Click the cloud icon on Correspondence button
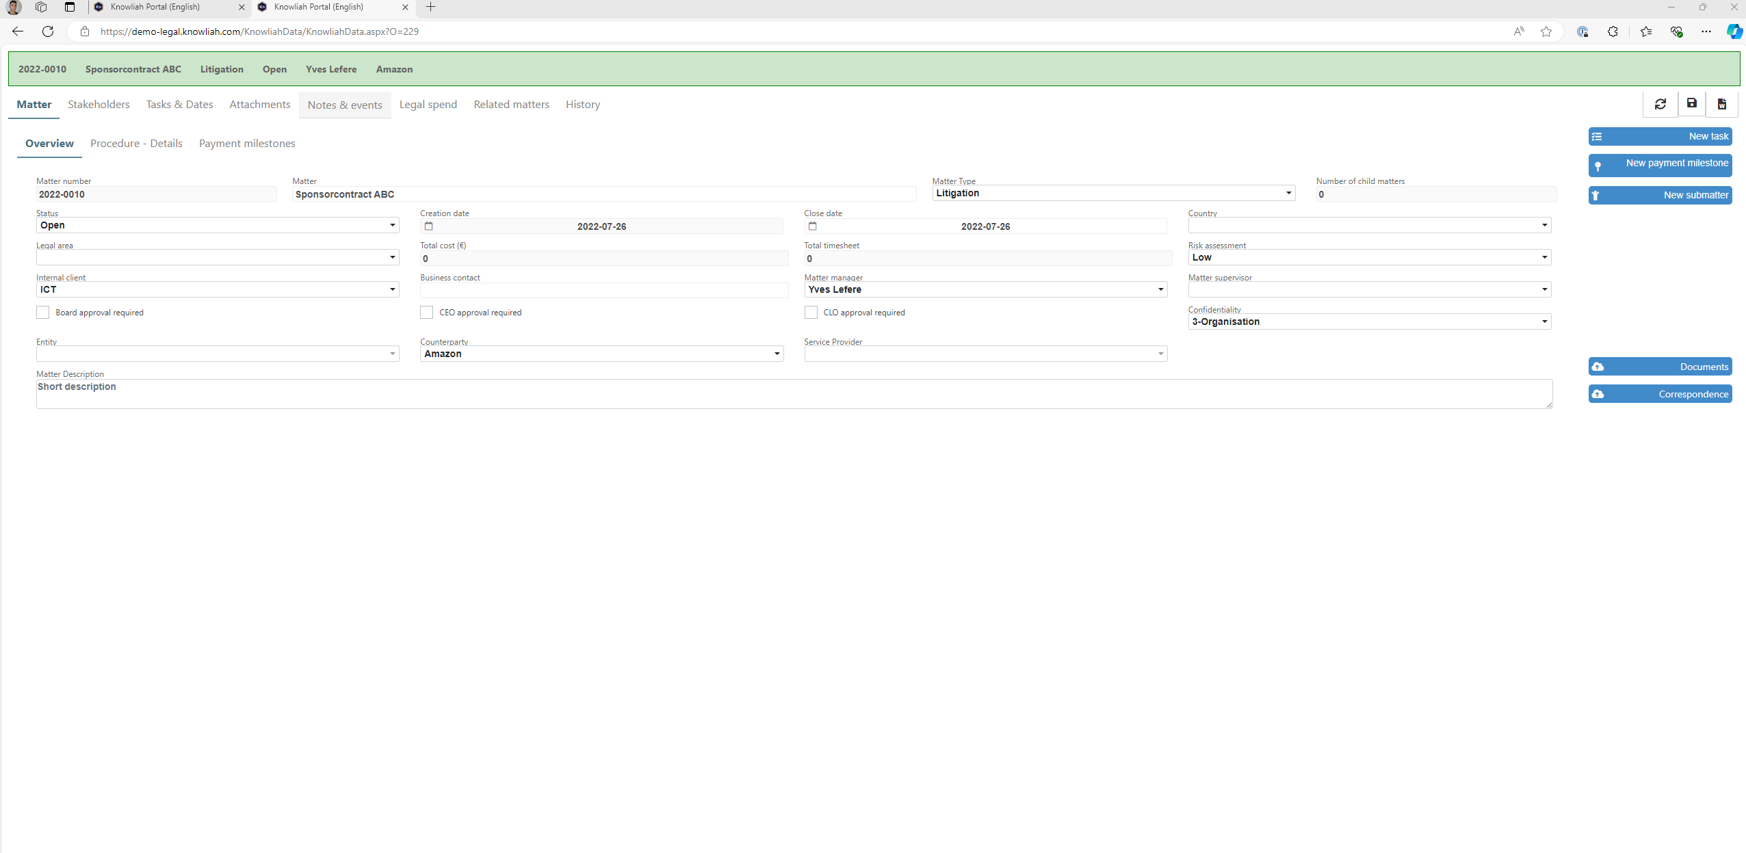Screen dimensions: 1746x853 (1599, 393)
